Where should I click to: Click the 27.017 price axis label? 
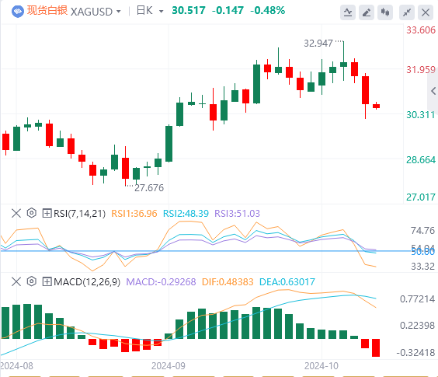coord(421,197)
